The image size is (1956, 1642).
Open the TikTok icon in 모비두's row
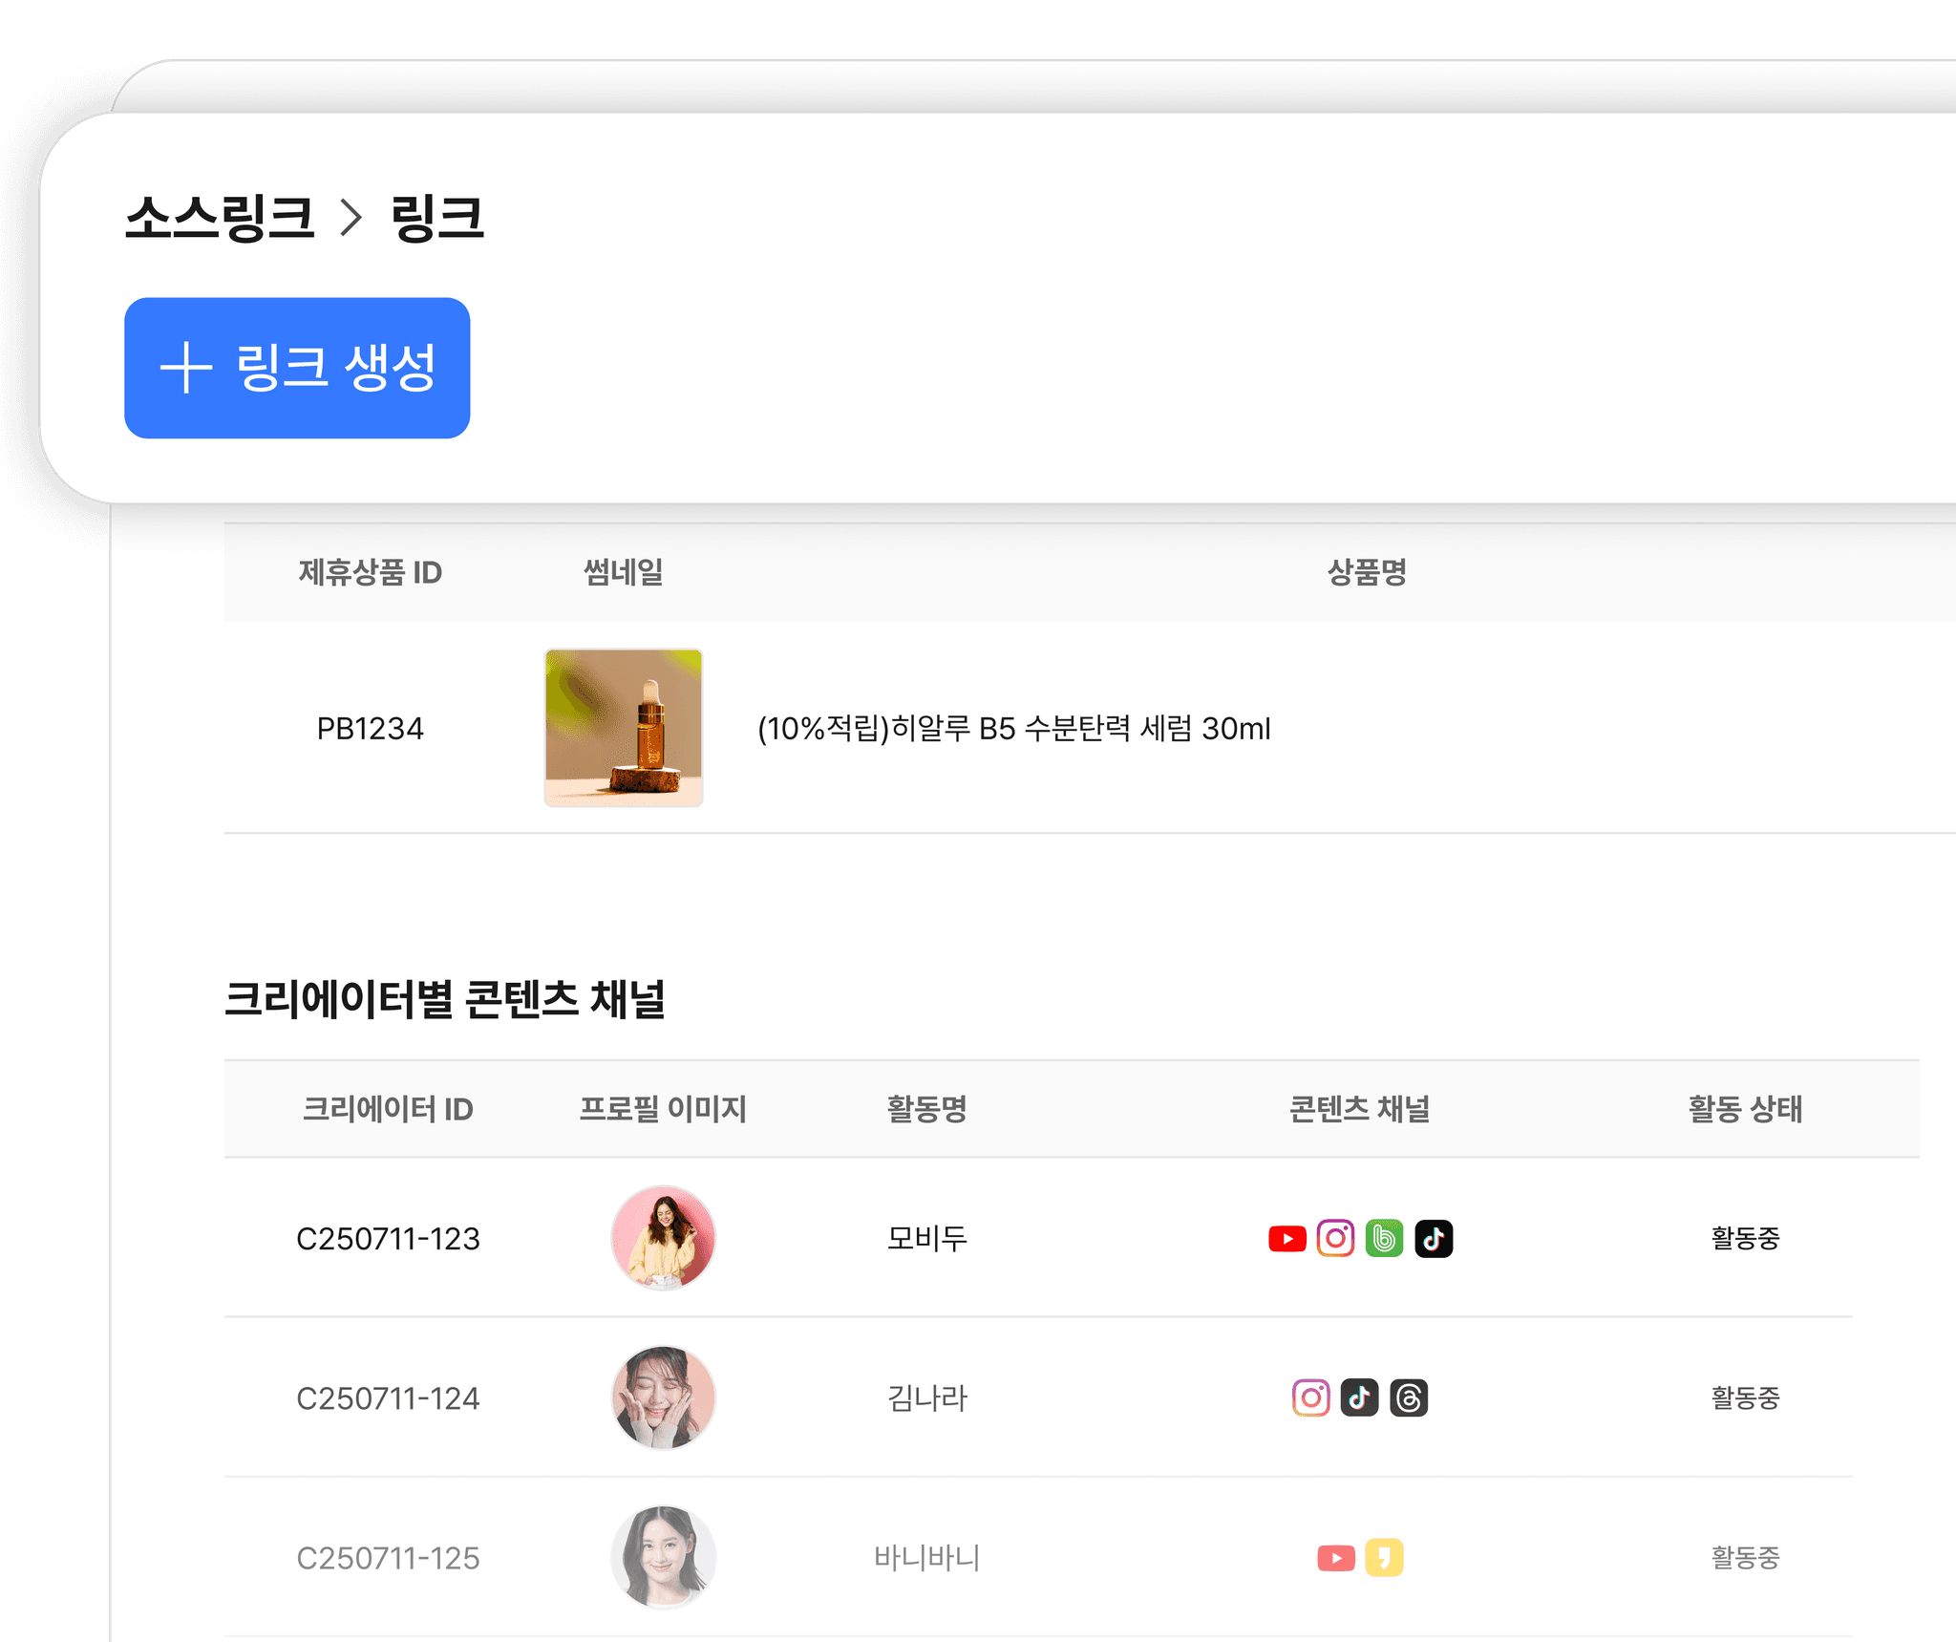pos(1435,1238)
